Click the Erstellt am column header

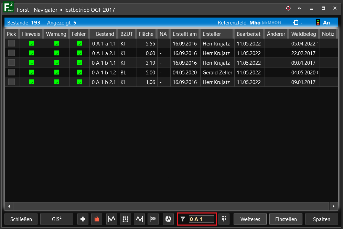[x=185, y=34]
